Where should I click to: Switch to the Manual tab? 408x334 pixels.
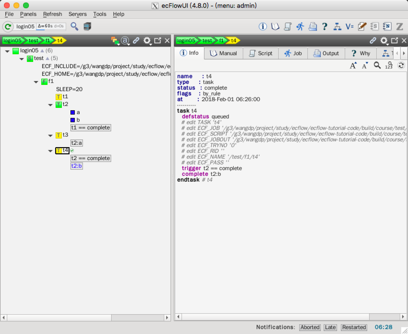click(224, 53)
